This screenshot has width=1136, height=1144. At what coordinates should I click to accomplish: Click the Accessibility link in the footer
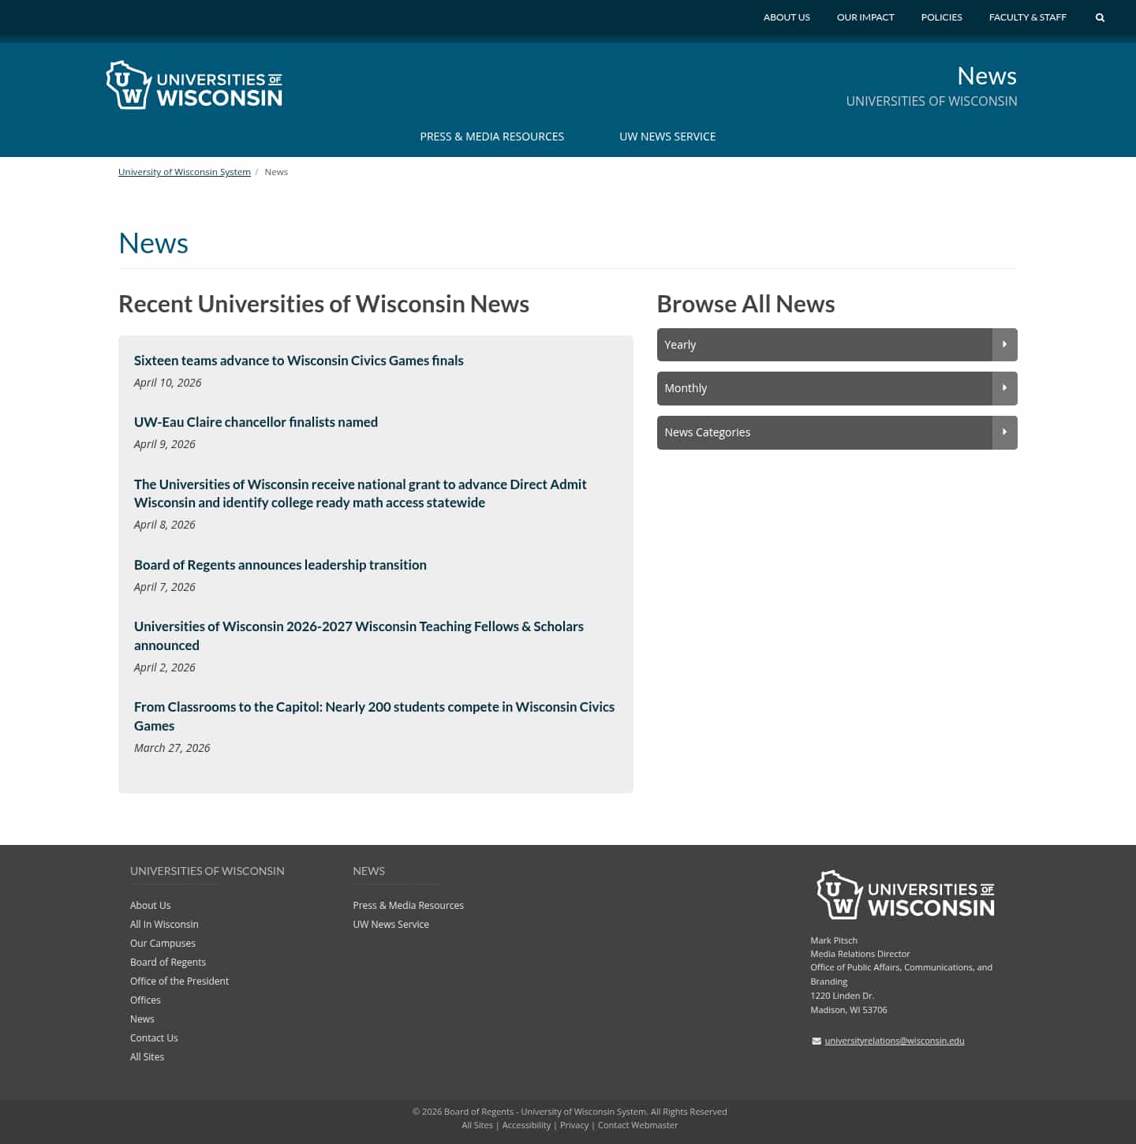tap(525, 1124)
